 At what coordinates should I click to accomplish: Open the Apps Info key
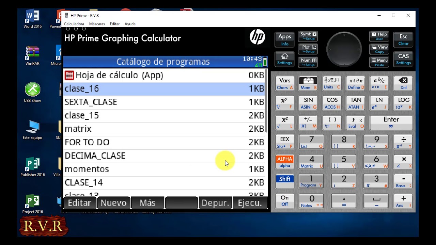[x=284, y=39]
